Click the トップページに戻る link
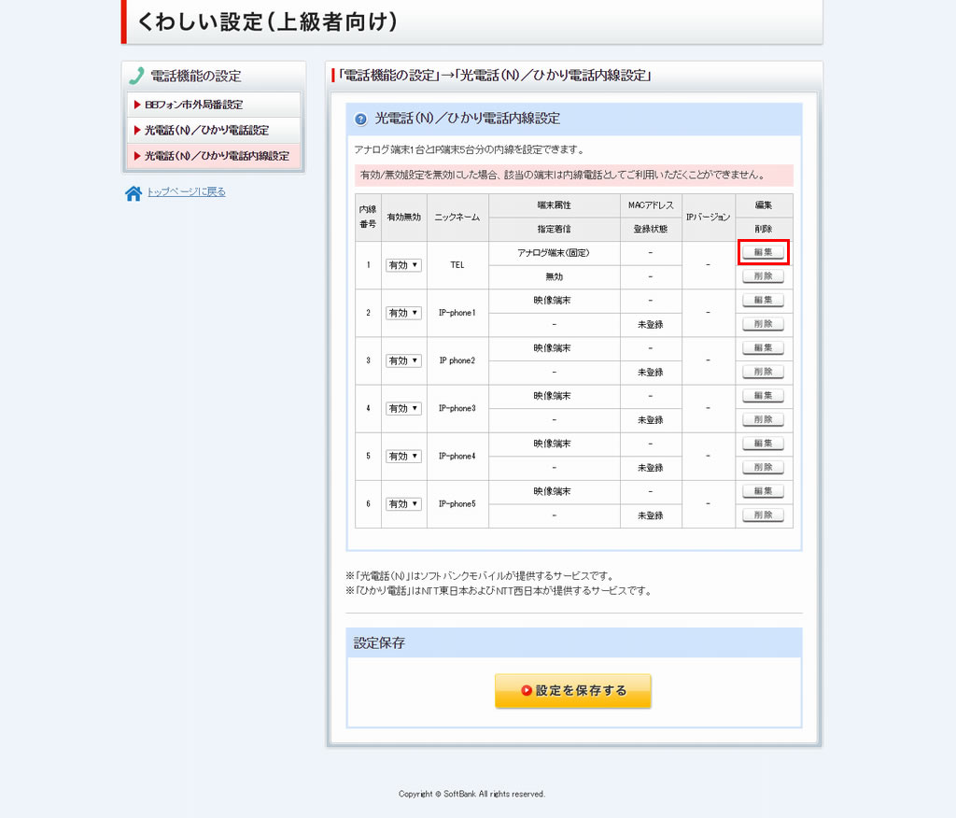Viewport: 956px width, 818px height. point(186,192)
